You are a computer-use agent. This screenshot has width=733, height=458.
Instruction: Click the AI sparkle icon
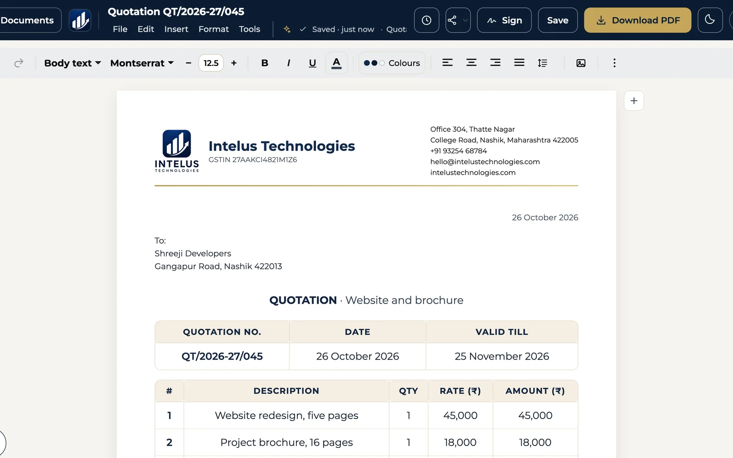tap(287, 29)
